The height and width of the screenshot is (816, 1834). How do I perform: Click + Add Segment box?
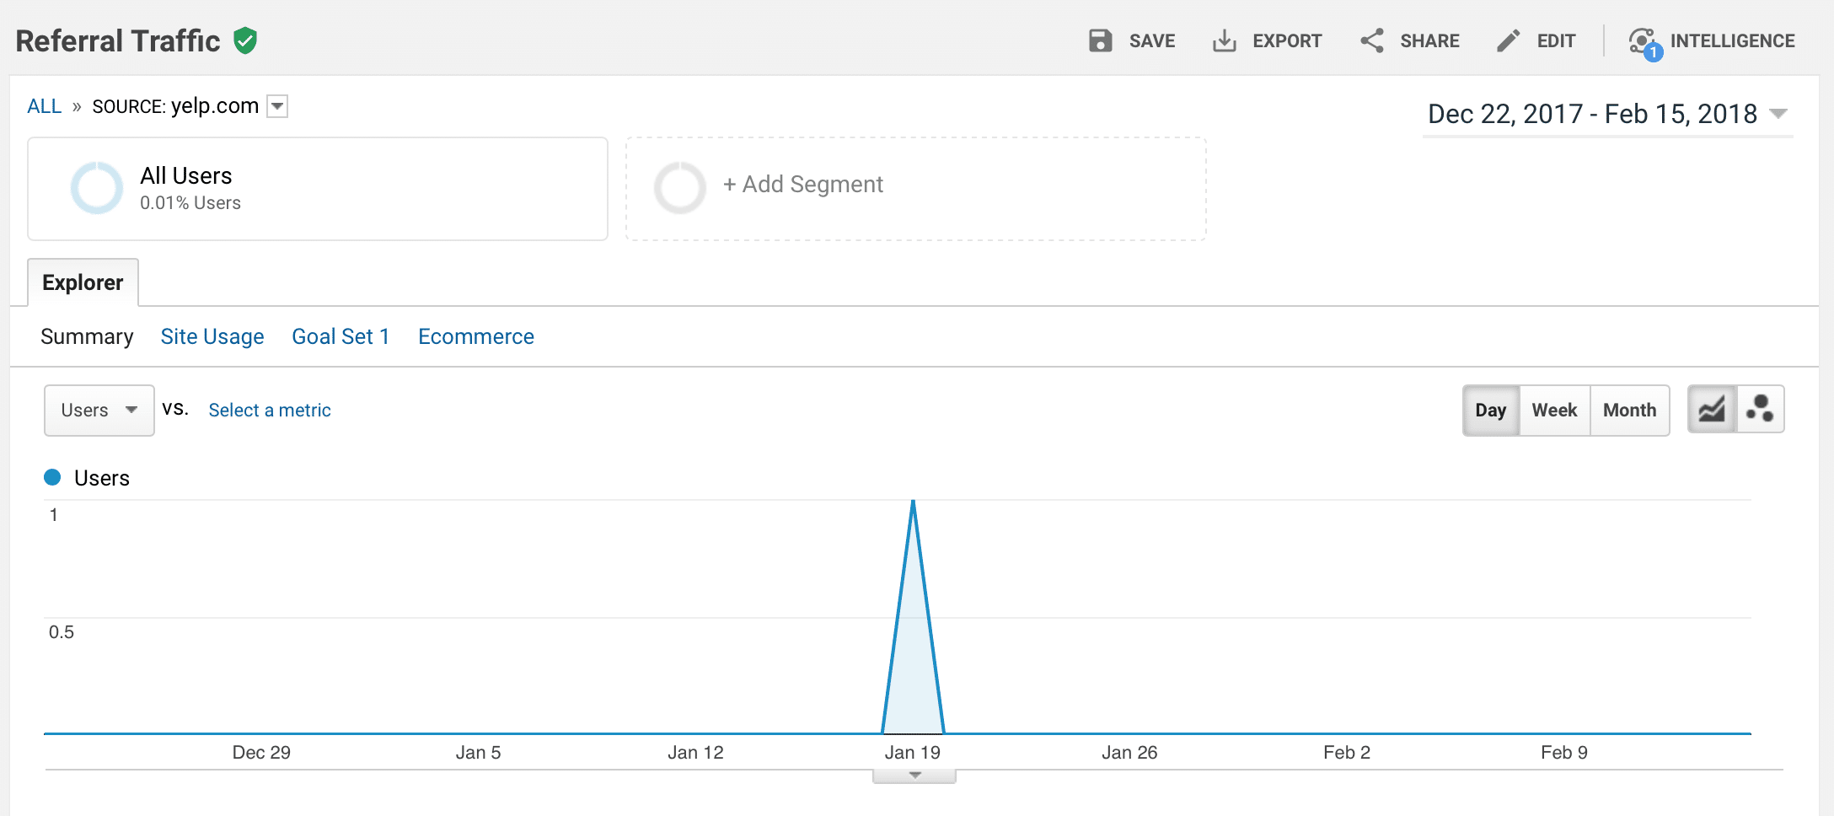[916, 189]
